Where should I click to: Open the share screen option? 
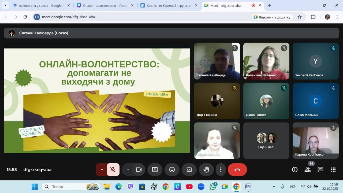click(x=155, y=170)
